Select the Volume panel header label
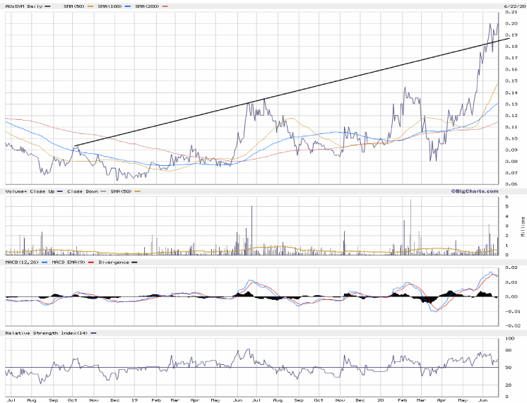 tap(14, 191)
